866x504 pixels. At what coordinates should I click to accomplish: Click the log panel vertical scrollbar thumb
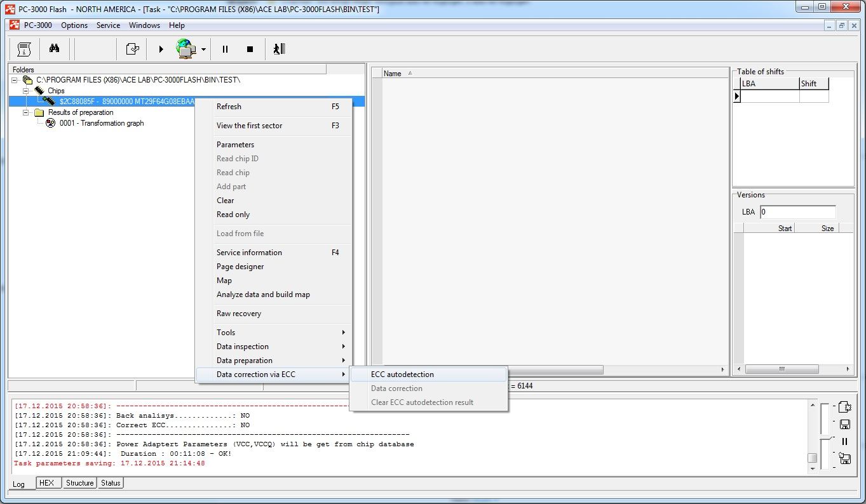click(812, 458)
